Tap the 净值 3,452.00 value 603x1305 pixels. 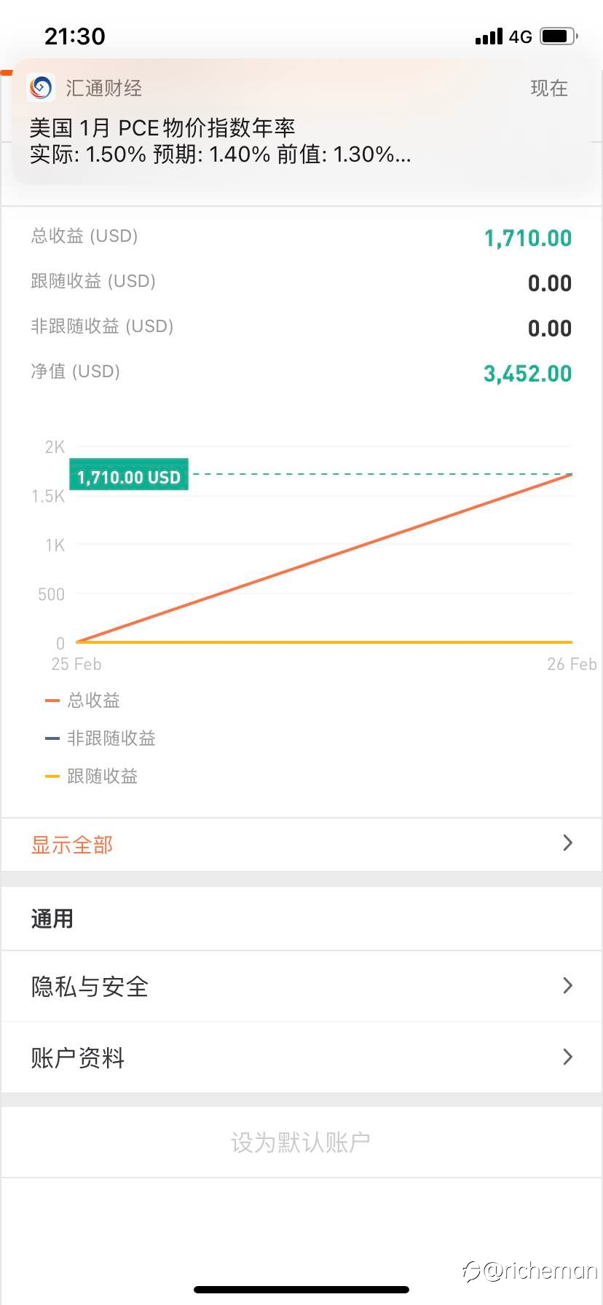coord(528,374)
